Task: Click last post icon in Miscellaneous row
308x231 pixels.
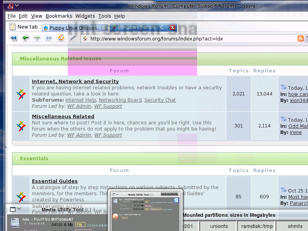Action: click(283, 119)
